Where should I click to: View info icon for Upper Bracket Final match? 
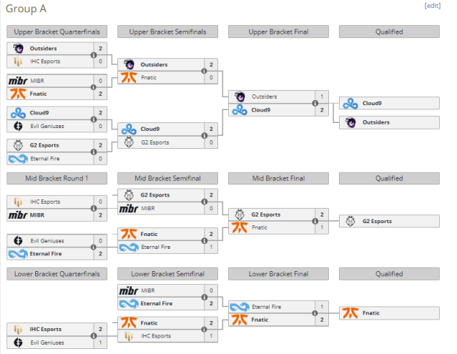click(x=315, y=103)
